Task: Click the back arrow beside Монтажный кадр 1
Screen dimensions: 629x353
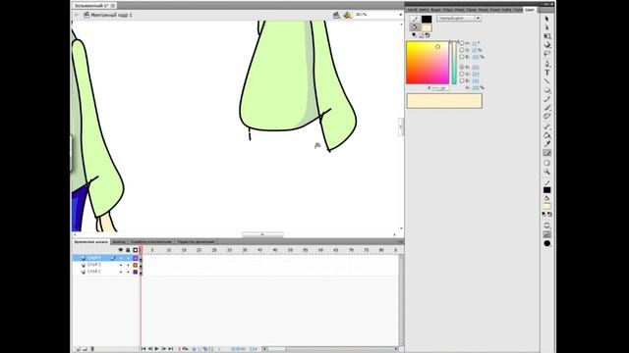Action: pos(77,15)
